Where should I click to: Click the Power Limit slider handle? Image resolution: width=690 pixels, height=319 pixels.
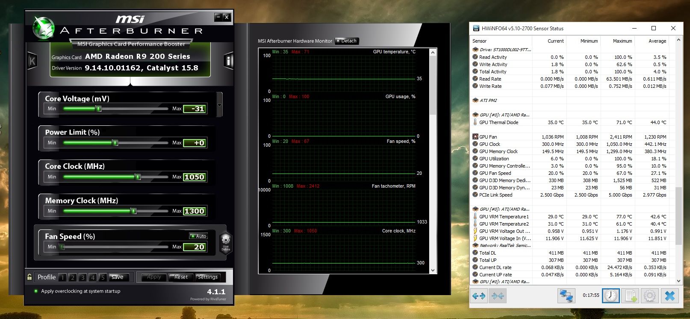115,143
